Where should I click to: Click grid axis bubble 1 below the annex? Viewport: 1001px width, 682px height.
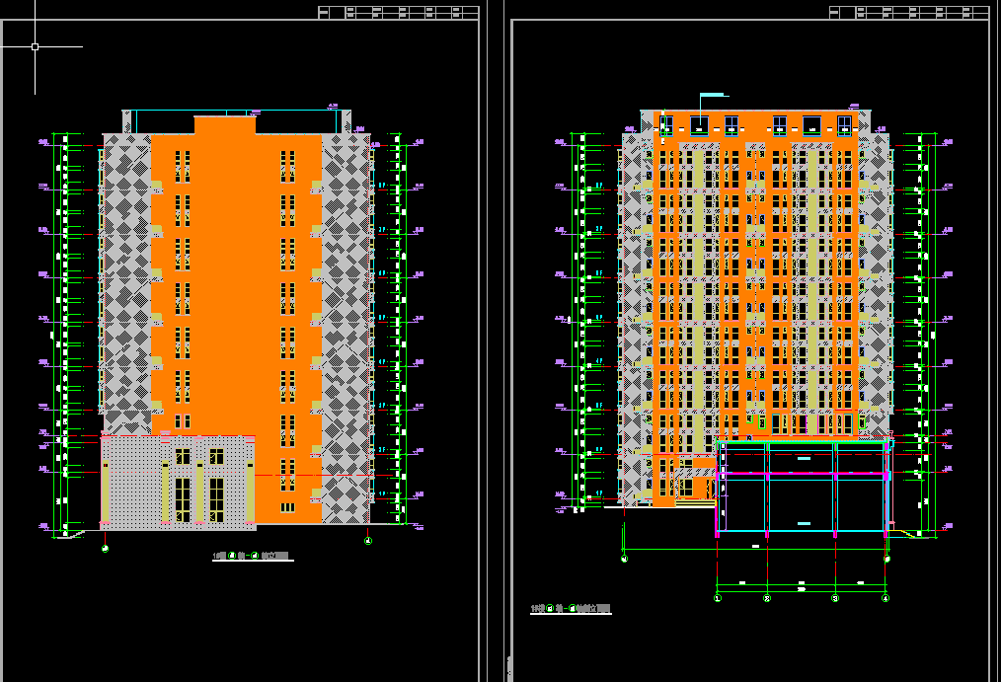[718, 598]
